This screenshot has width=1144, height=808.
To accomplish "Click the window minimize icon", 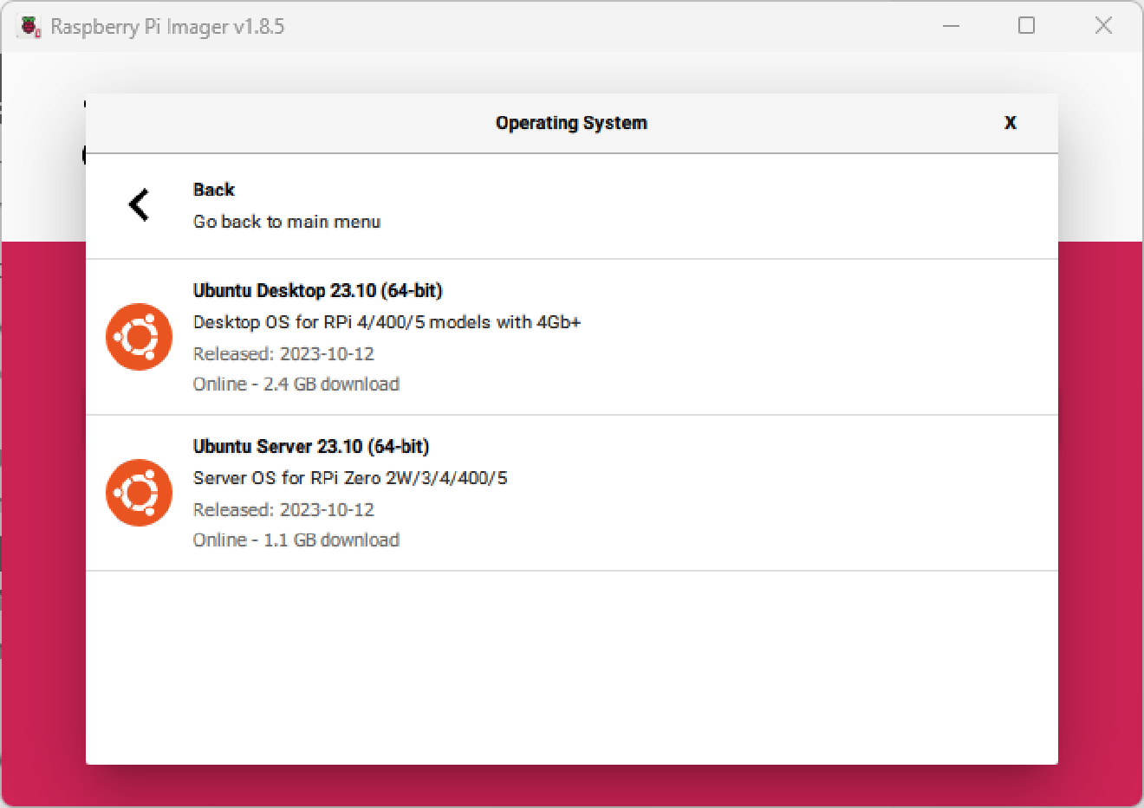I will (x=951, y=26).
